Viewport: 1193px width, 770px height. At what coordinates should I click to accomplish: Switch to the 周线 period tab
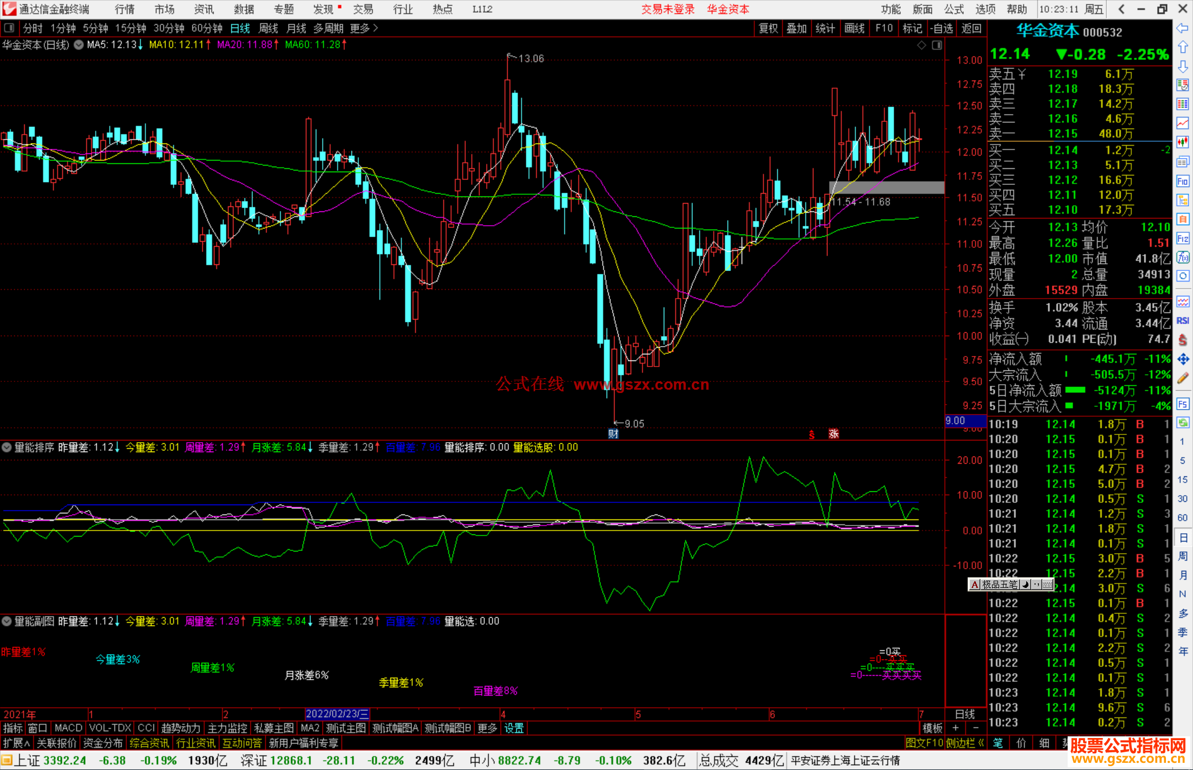coord(268,28)
